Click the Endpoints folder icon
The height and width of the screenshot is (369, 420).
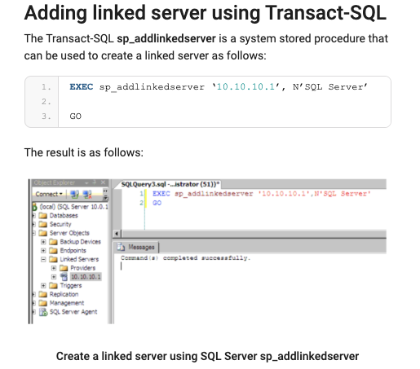click(53, 250)
